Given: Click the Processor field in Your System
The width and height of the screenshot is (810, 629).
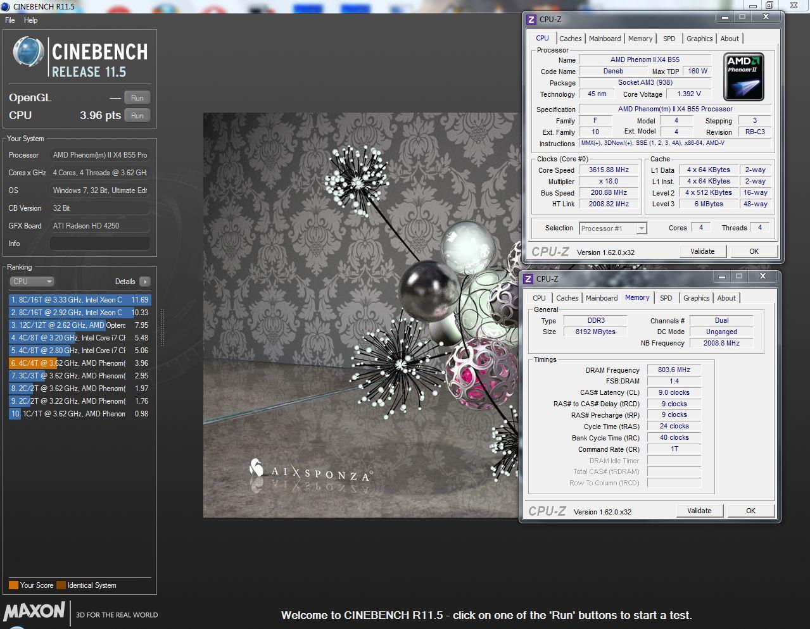Looking at the screenshot, I should coord(100,155).
